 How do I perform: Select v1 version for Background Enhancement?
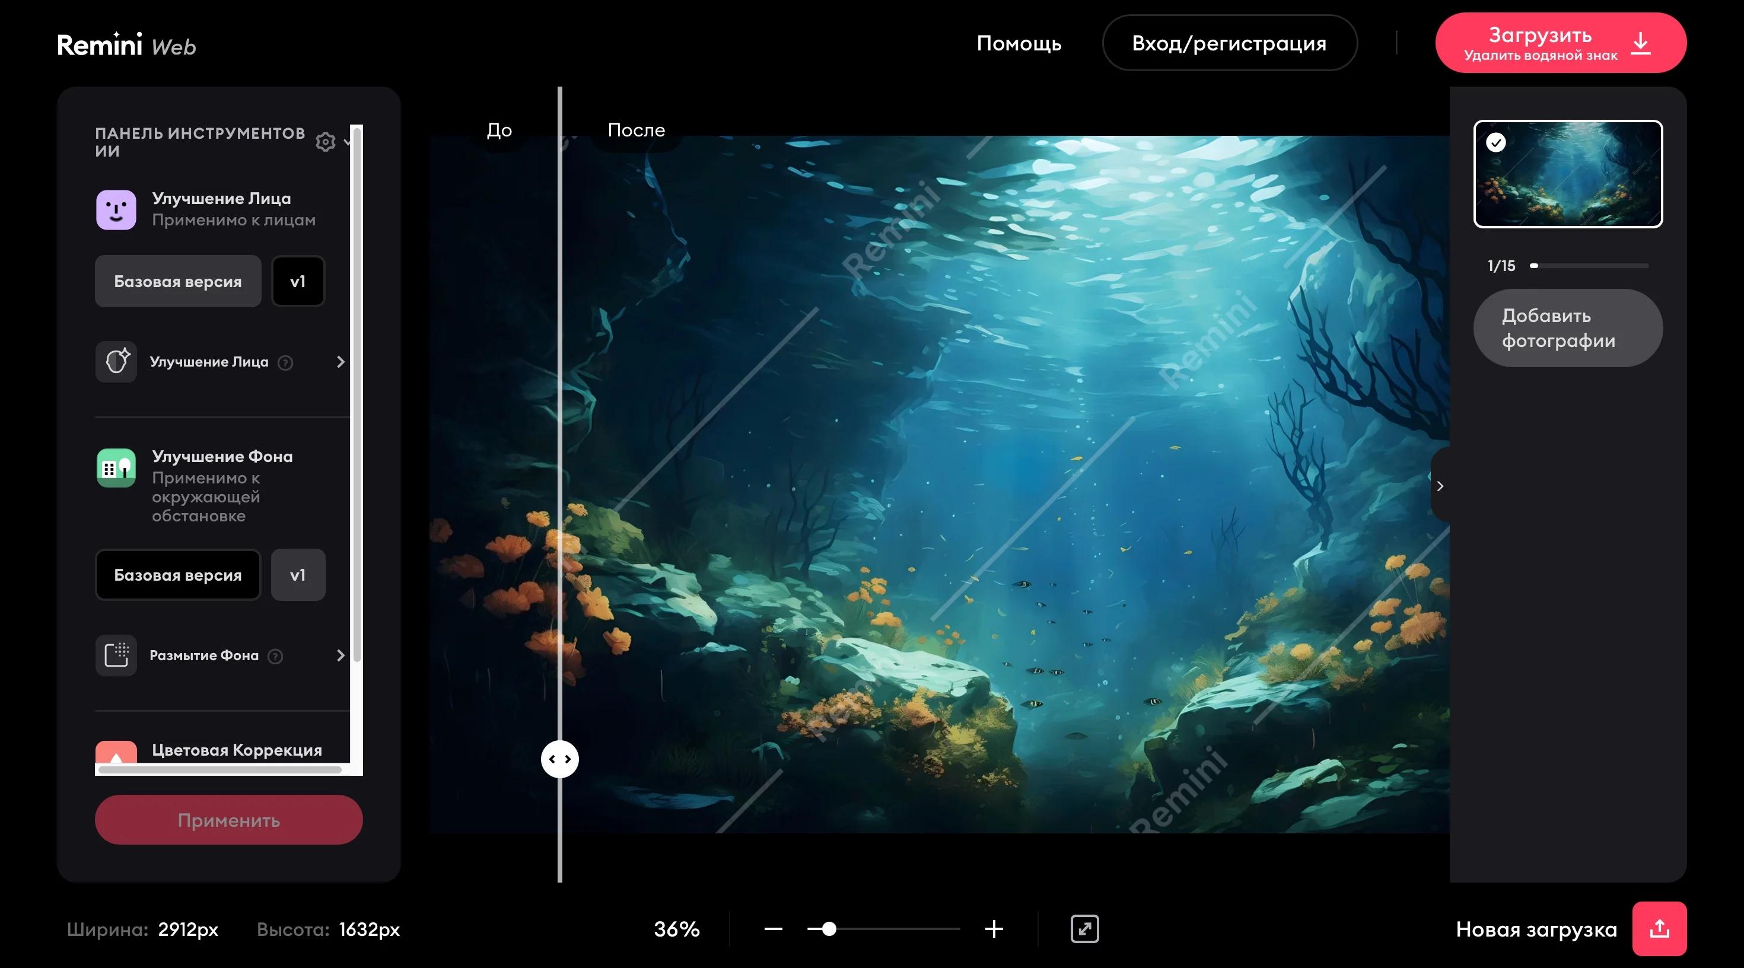click(298, 575)
